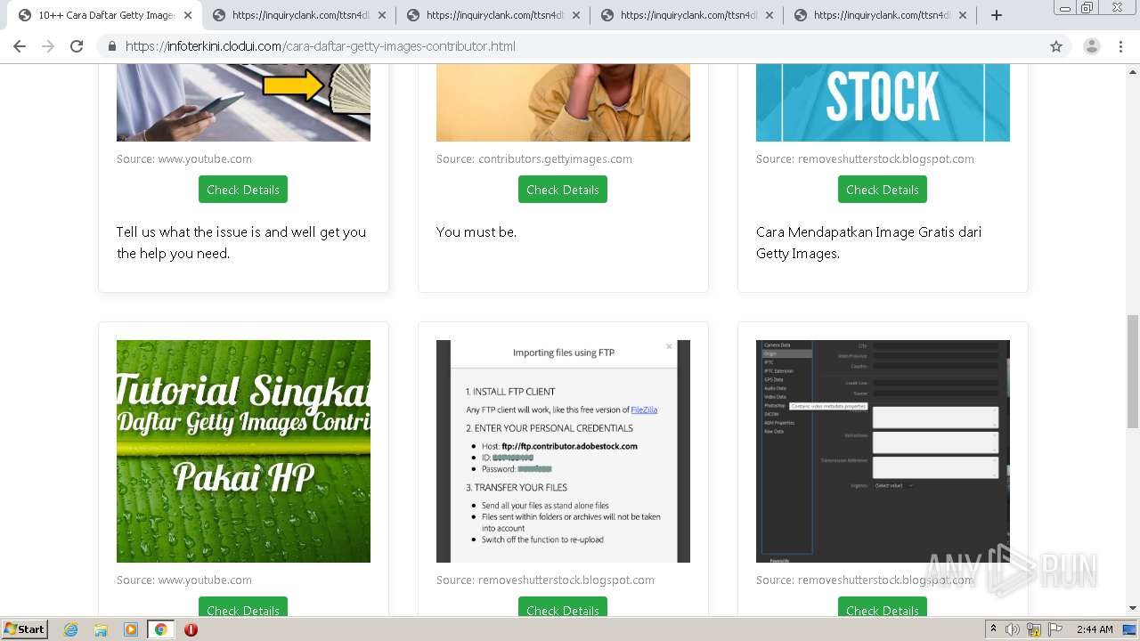The height and width of the screenshot is (641, 1140).
Task: Go back to the previous page
Action: click(x=20, y=46)
